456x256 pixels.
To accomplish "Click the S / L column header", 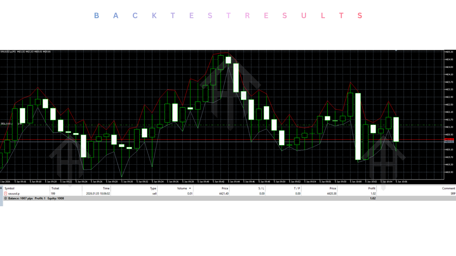I will tap(261, 188).
